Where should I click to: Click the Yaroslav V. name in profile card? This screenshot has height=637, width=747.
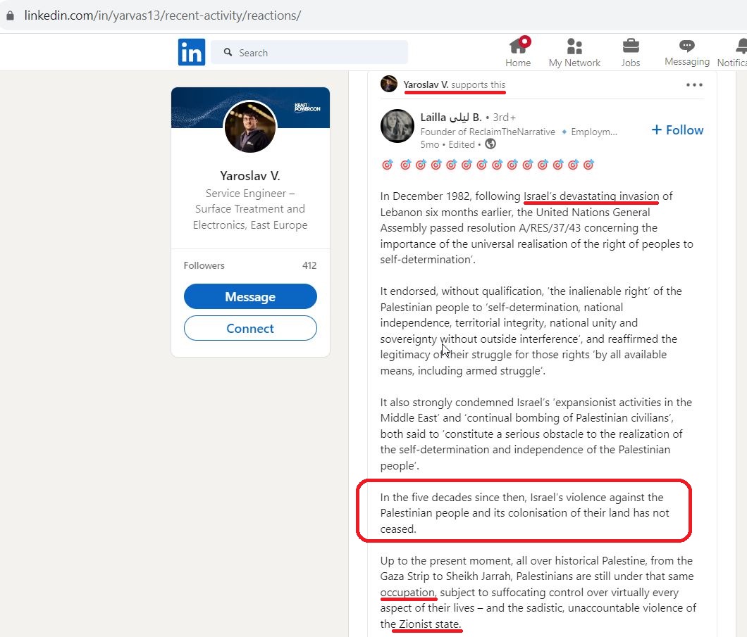(x=250, y=175)
